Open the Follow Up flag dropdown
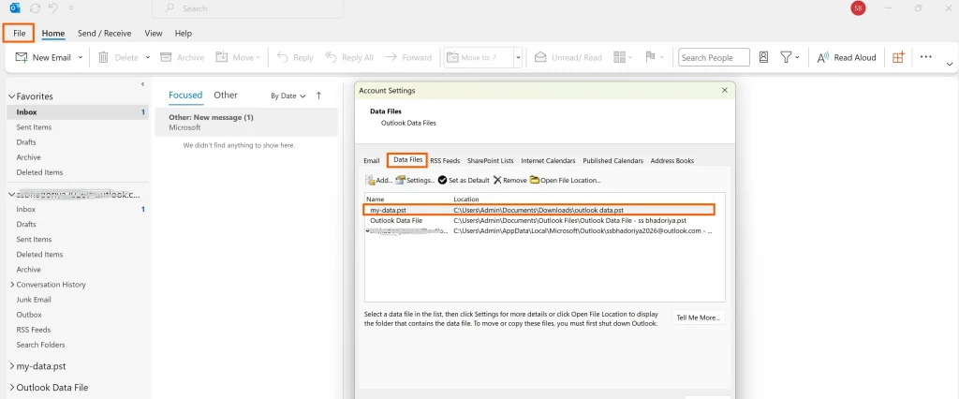This screenshot has width=959, height=399. click(655, 57)
